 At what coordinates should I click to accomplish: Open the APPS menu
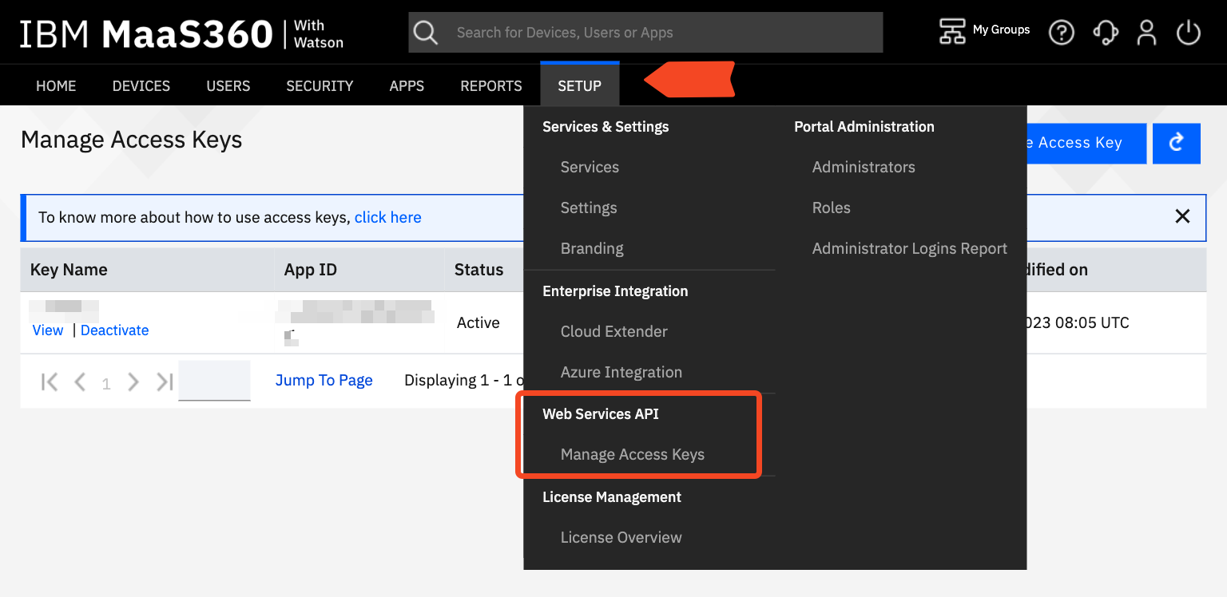(x=407, y=85)
